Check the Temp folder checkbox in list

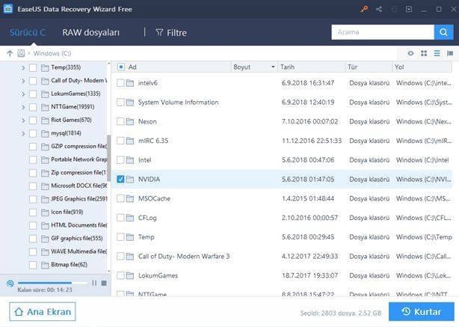[120, 236]
